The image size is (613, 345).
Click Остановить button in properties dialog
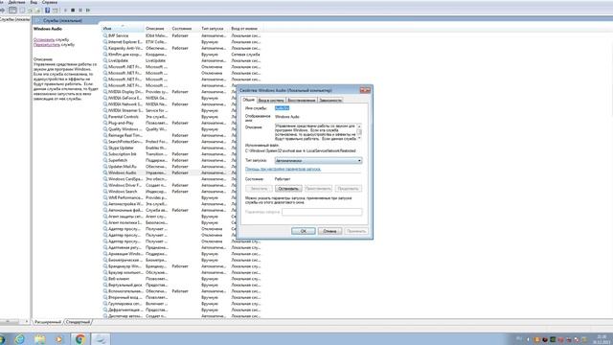tap(288, 189)
